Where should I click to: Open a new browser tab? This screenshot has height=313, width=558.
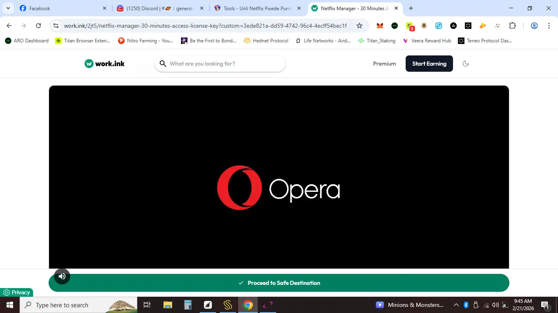pos(411,8)
